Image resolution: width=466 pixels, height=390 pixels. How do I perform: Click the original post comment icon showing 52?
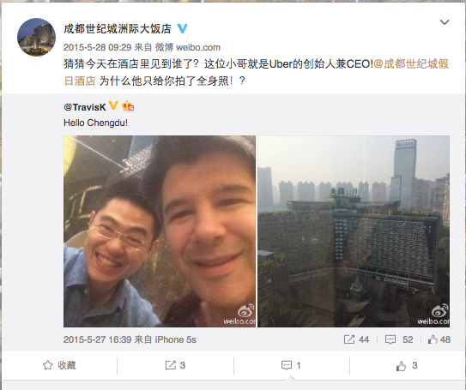[x=399, y=339]
